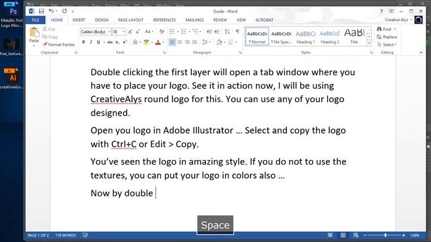This screenshot has width=431, height=242.
Task: Switch to Read Mode view in status bar
Action: tap(330, 235)
